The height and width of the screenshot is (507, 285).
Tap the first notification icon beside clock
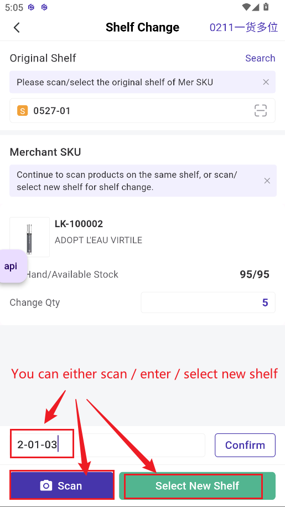31,7
